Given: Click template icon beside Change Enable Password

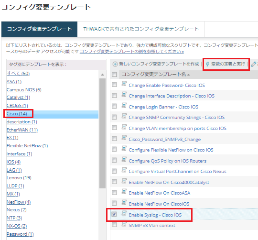Looking at the screenshot, I should pos(124,84).
